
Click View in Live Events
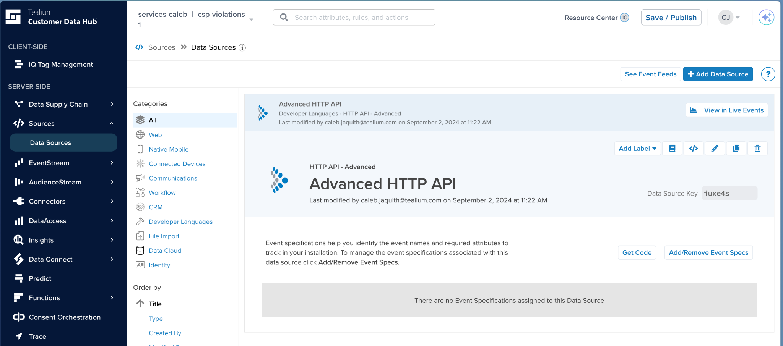pos(726,110)
